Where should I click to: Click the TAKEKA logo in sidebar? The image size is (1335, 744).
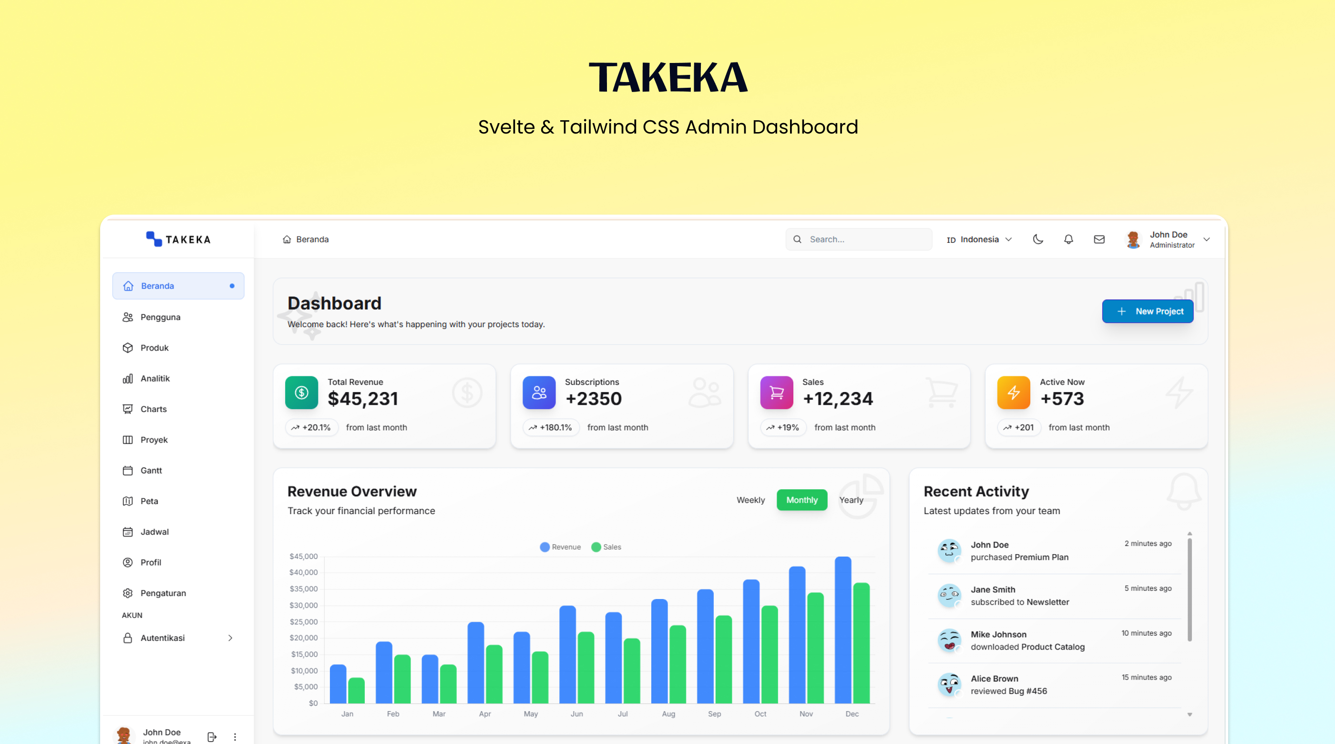pyautogui.click(x=178, y=239)
